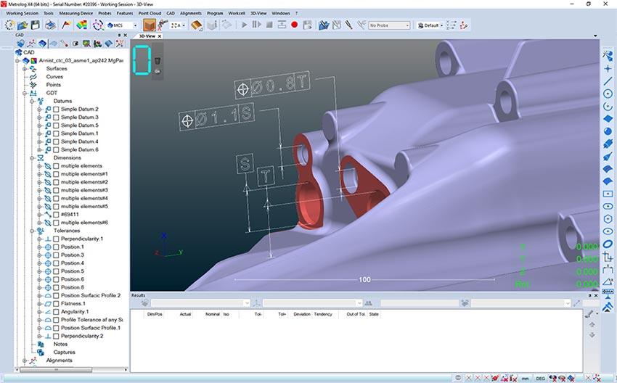The image size is (617, 383).
Task: Click the 3D-View tab
Action: [147, 36]
